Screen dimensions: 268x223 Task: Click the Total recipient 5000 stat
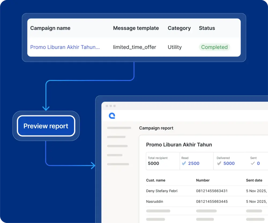[x=154, y=163]
